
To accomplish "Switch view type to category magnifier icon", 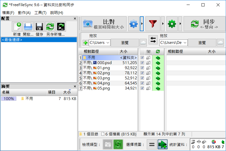I will coord(108,145).
